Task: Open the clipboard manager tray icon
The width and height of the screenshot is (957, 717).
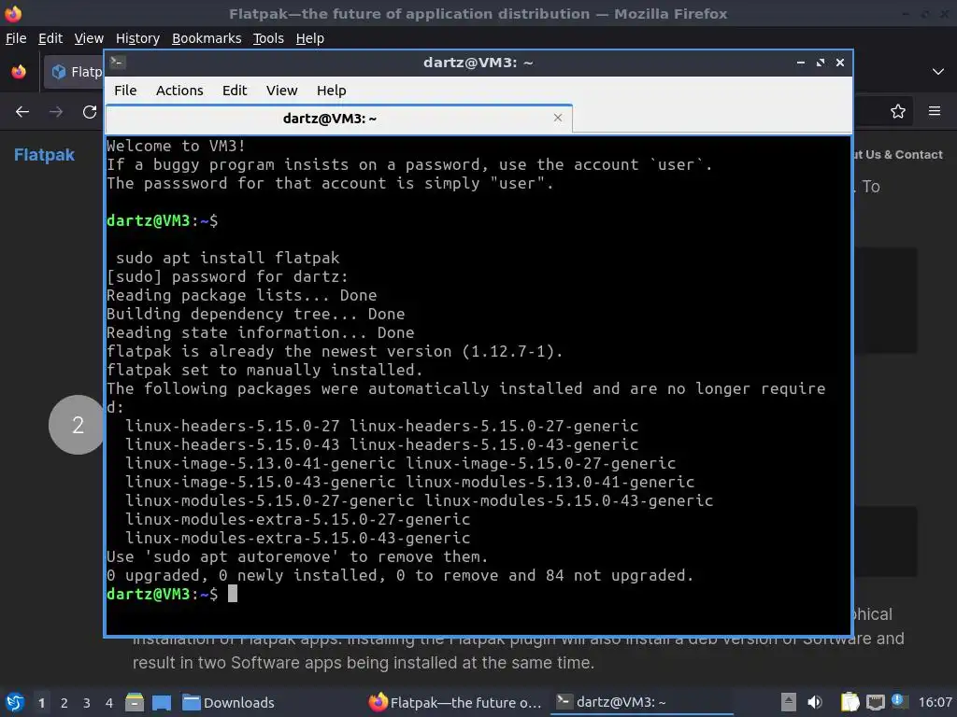Action: (850, 702)
